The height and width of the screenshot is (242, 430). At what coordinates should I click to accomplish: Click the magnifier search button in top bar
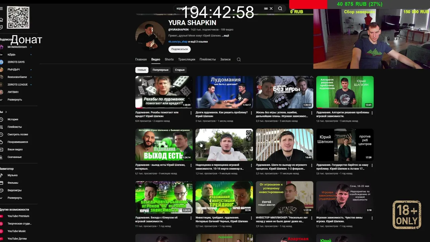(280, 8)
